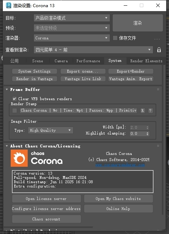
Task: Click the Corona version info text box
Action: point(83,181)
